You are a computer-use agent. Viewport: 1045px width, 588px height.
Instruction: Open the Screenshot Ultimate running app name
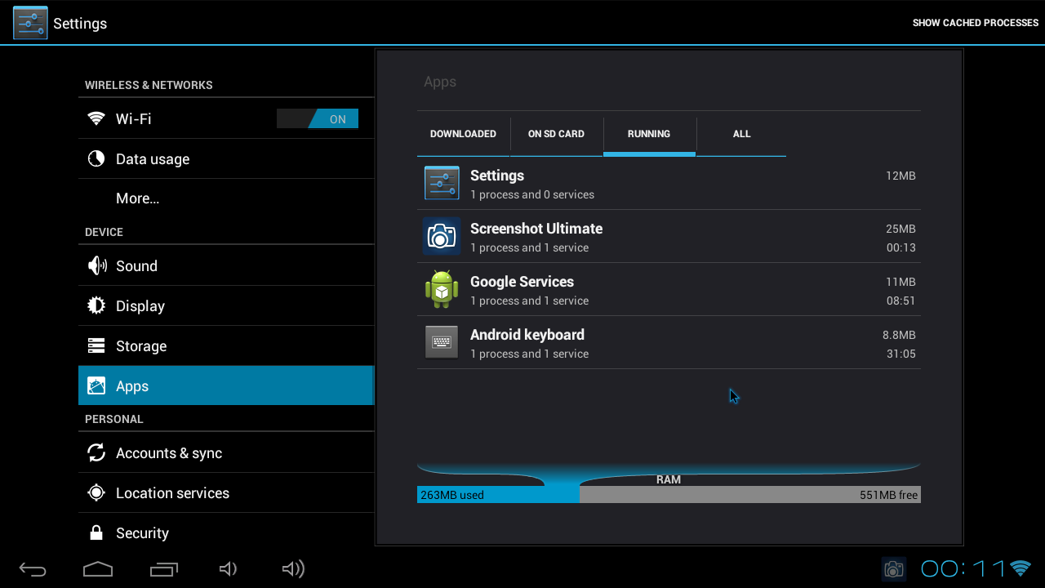coord(536,229)
